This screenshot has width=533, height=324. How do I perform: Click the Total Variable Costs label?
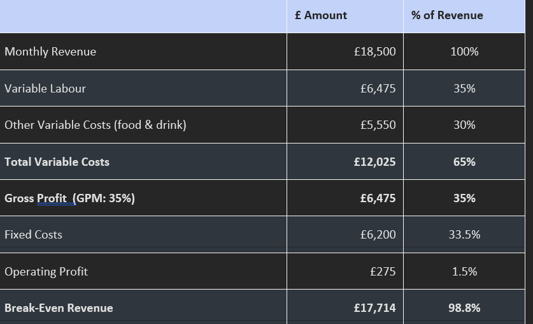57,161
